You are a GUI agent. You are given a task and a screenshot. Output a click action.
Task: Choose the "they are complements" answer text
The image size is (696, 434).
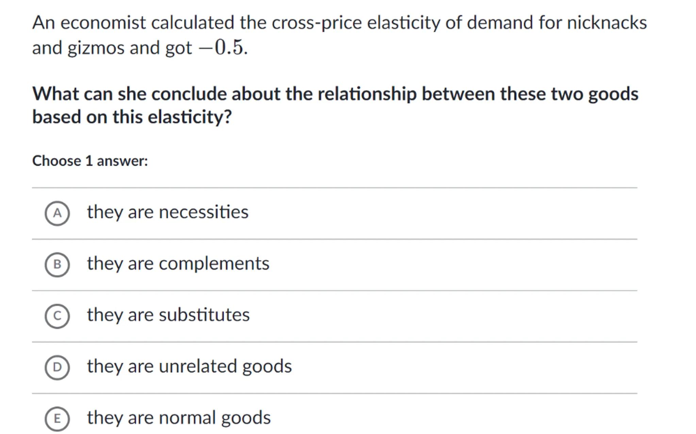coord(178,263)
